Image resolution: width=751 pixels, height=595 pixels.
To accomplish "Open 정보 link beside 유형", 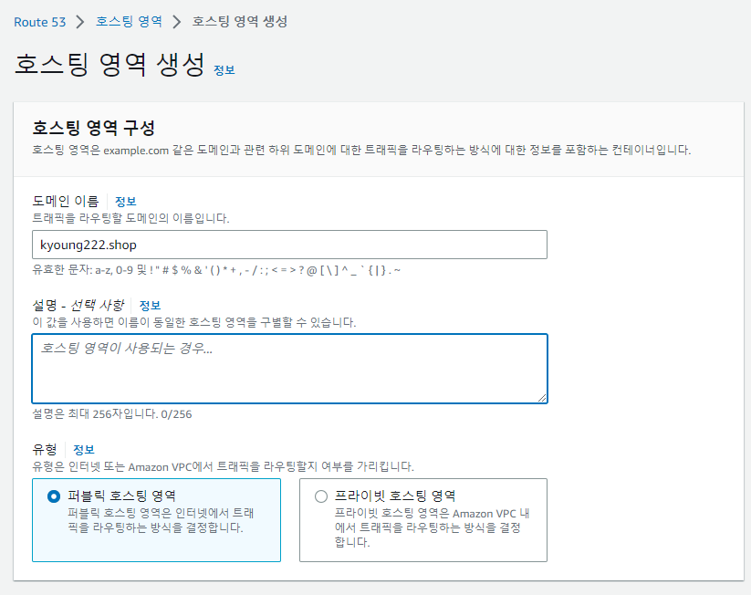I will click(84, 449).
